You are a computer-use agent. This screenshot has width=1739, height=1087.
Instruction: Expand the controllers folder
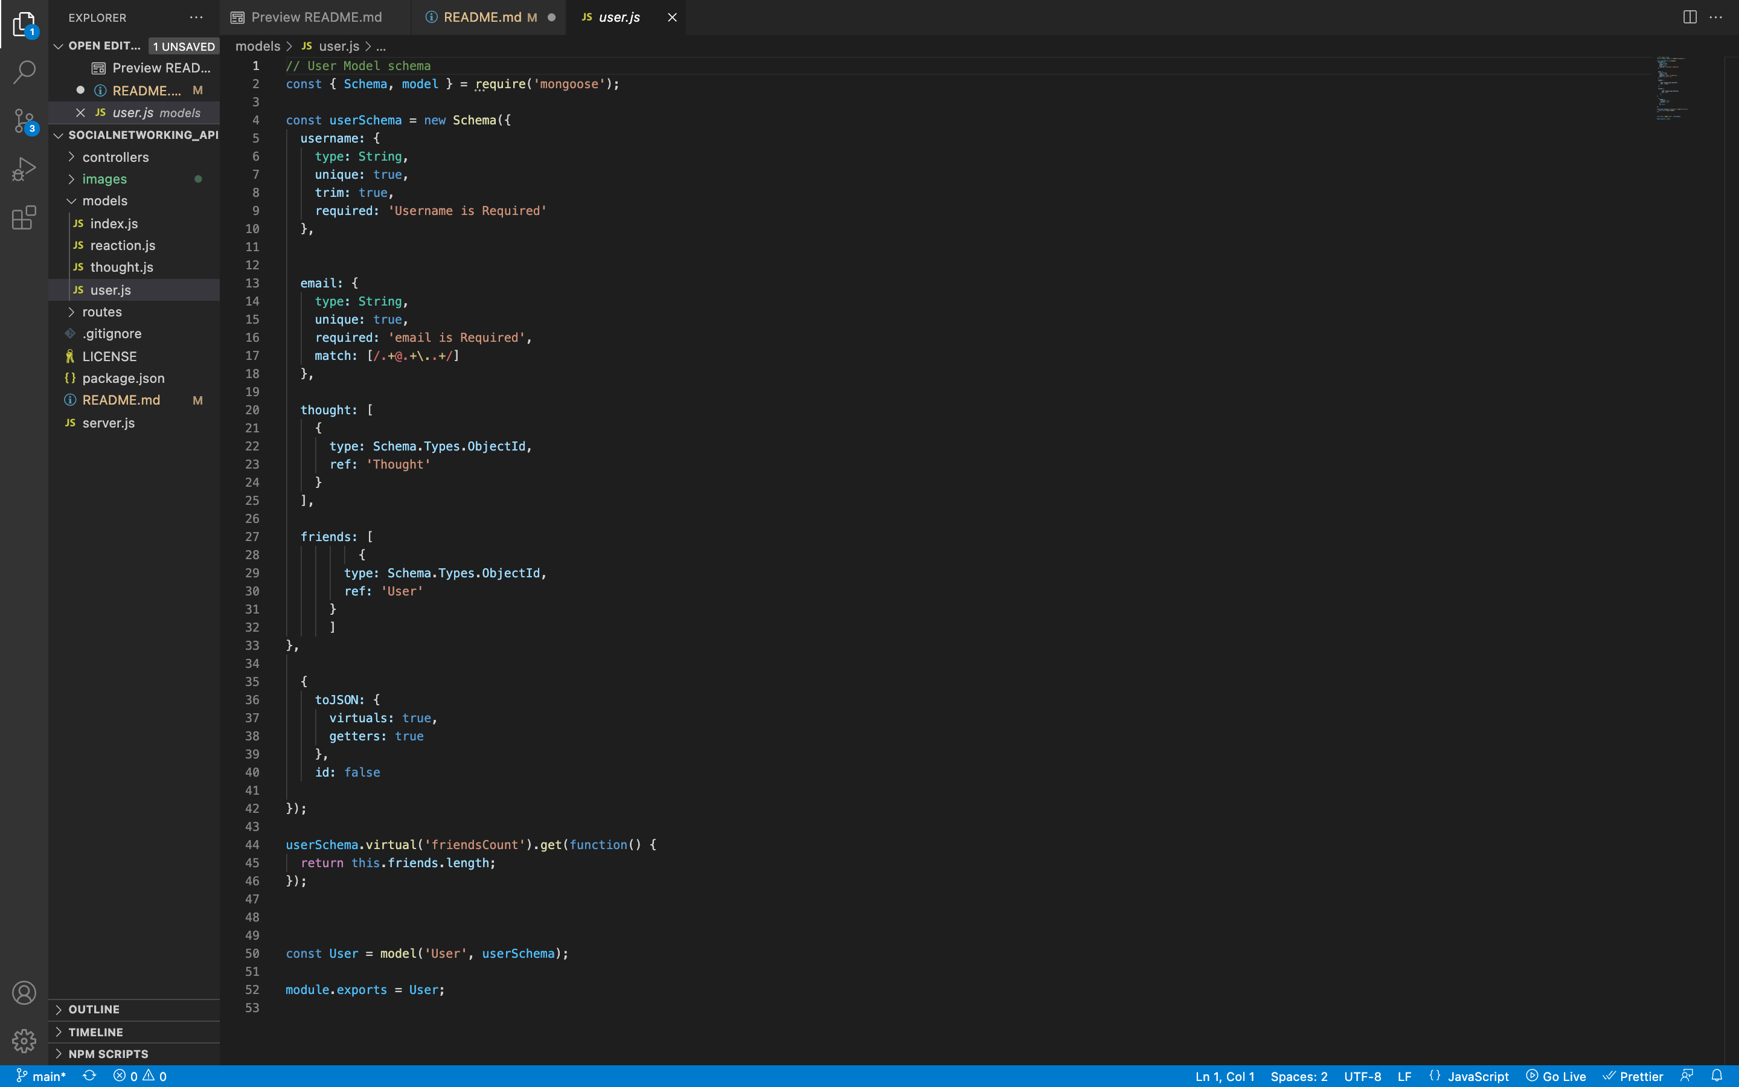coord(115,157)
